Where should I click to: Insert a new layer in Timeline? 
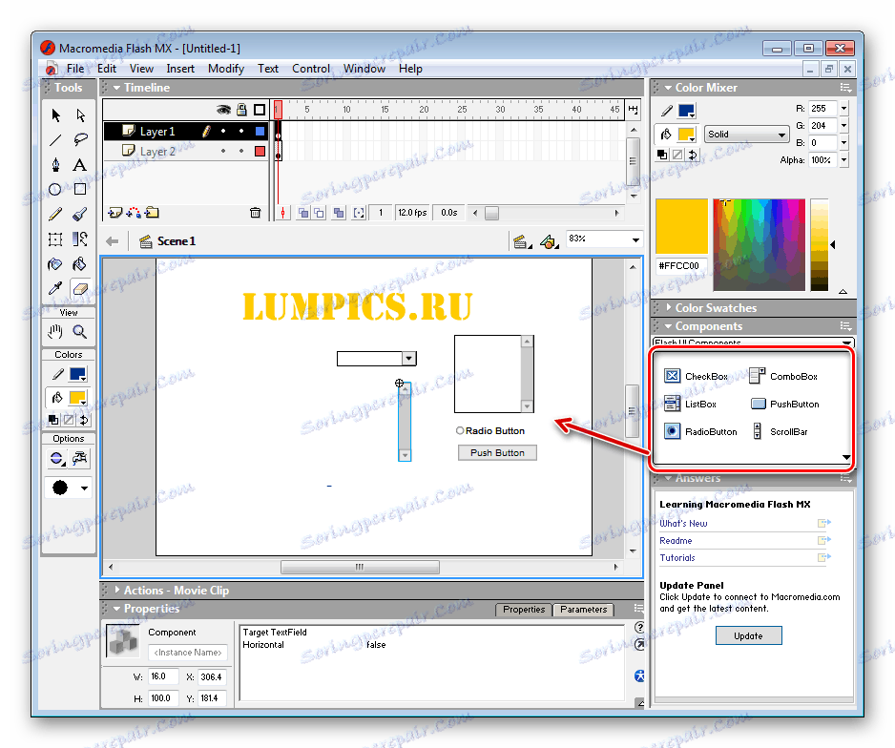click(x=115, y=213)
